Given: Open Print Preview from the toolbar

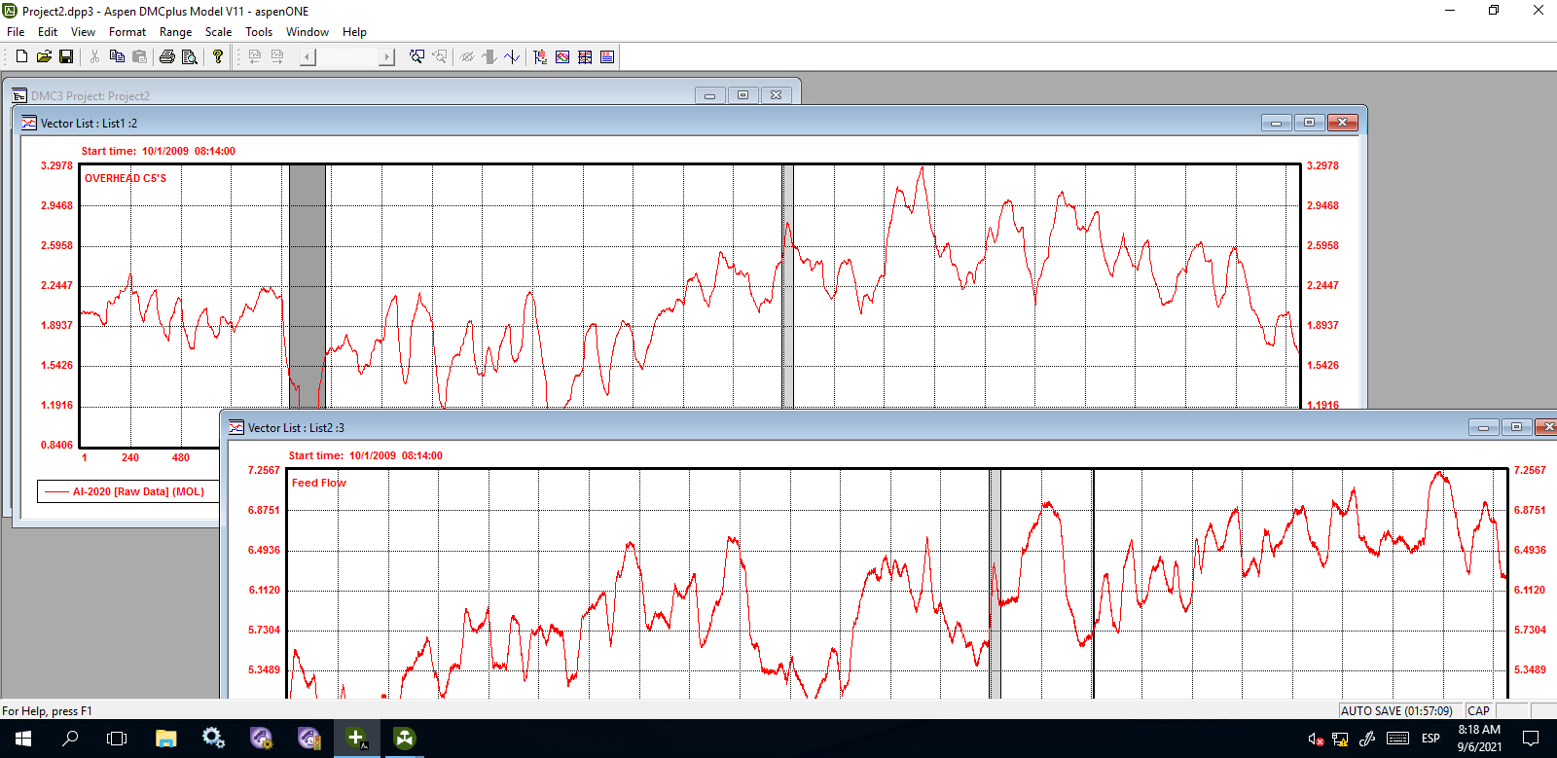Looking at the screenshot, I should [x=190, y=57].
